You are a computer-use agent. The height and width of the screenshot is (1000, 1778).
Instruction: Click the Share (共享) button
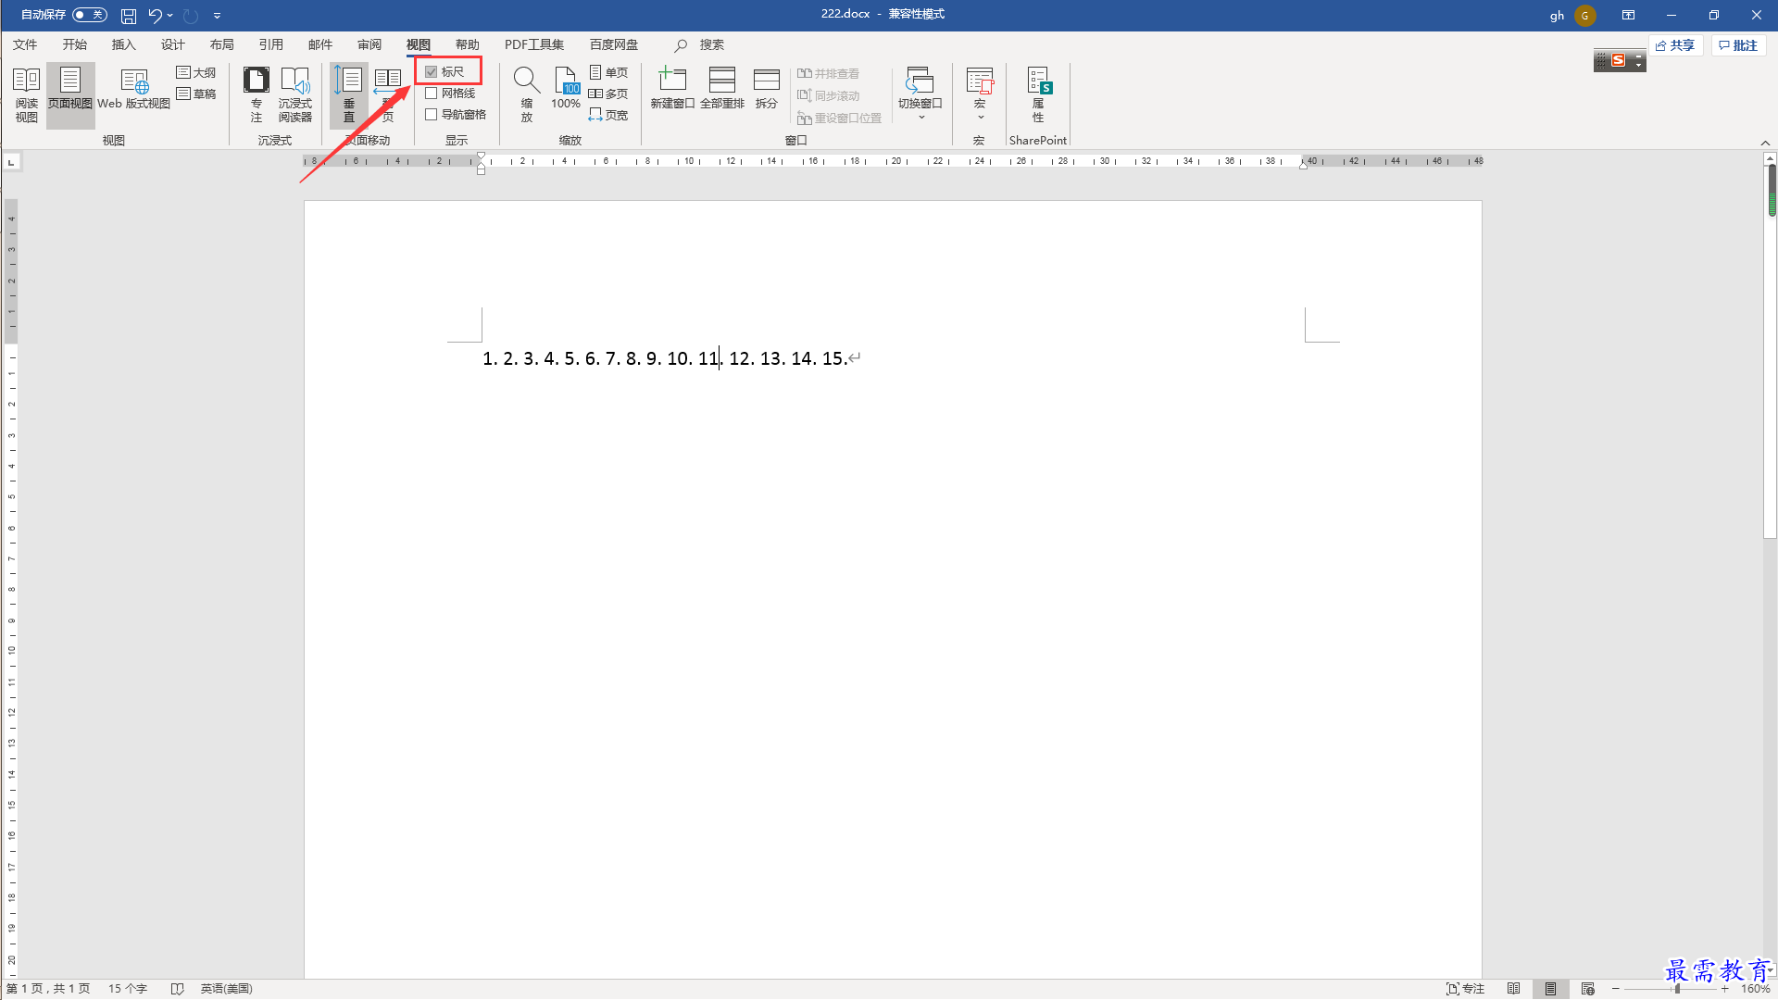1676,45
